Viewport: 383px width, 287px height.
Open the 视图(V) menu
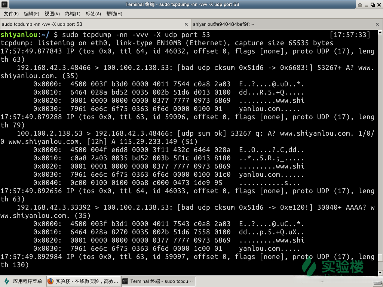[52, 14]
